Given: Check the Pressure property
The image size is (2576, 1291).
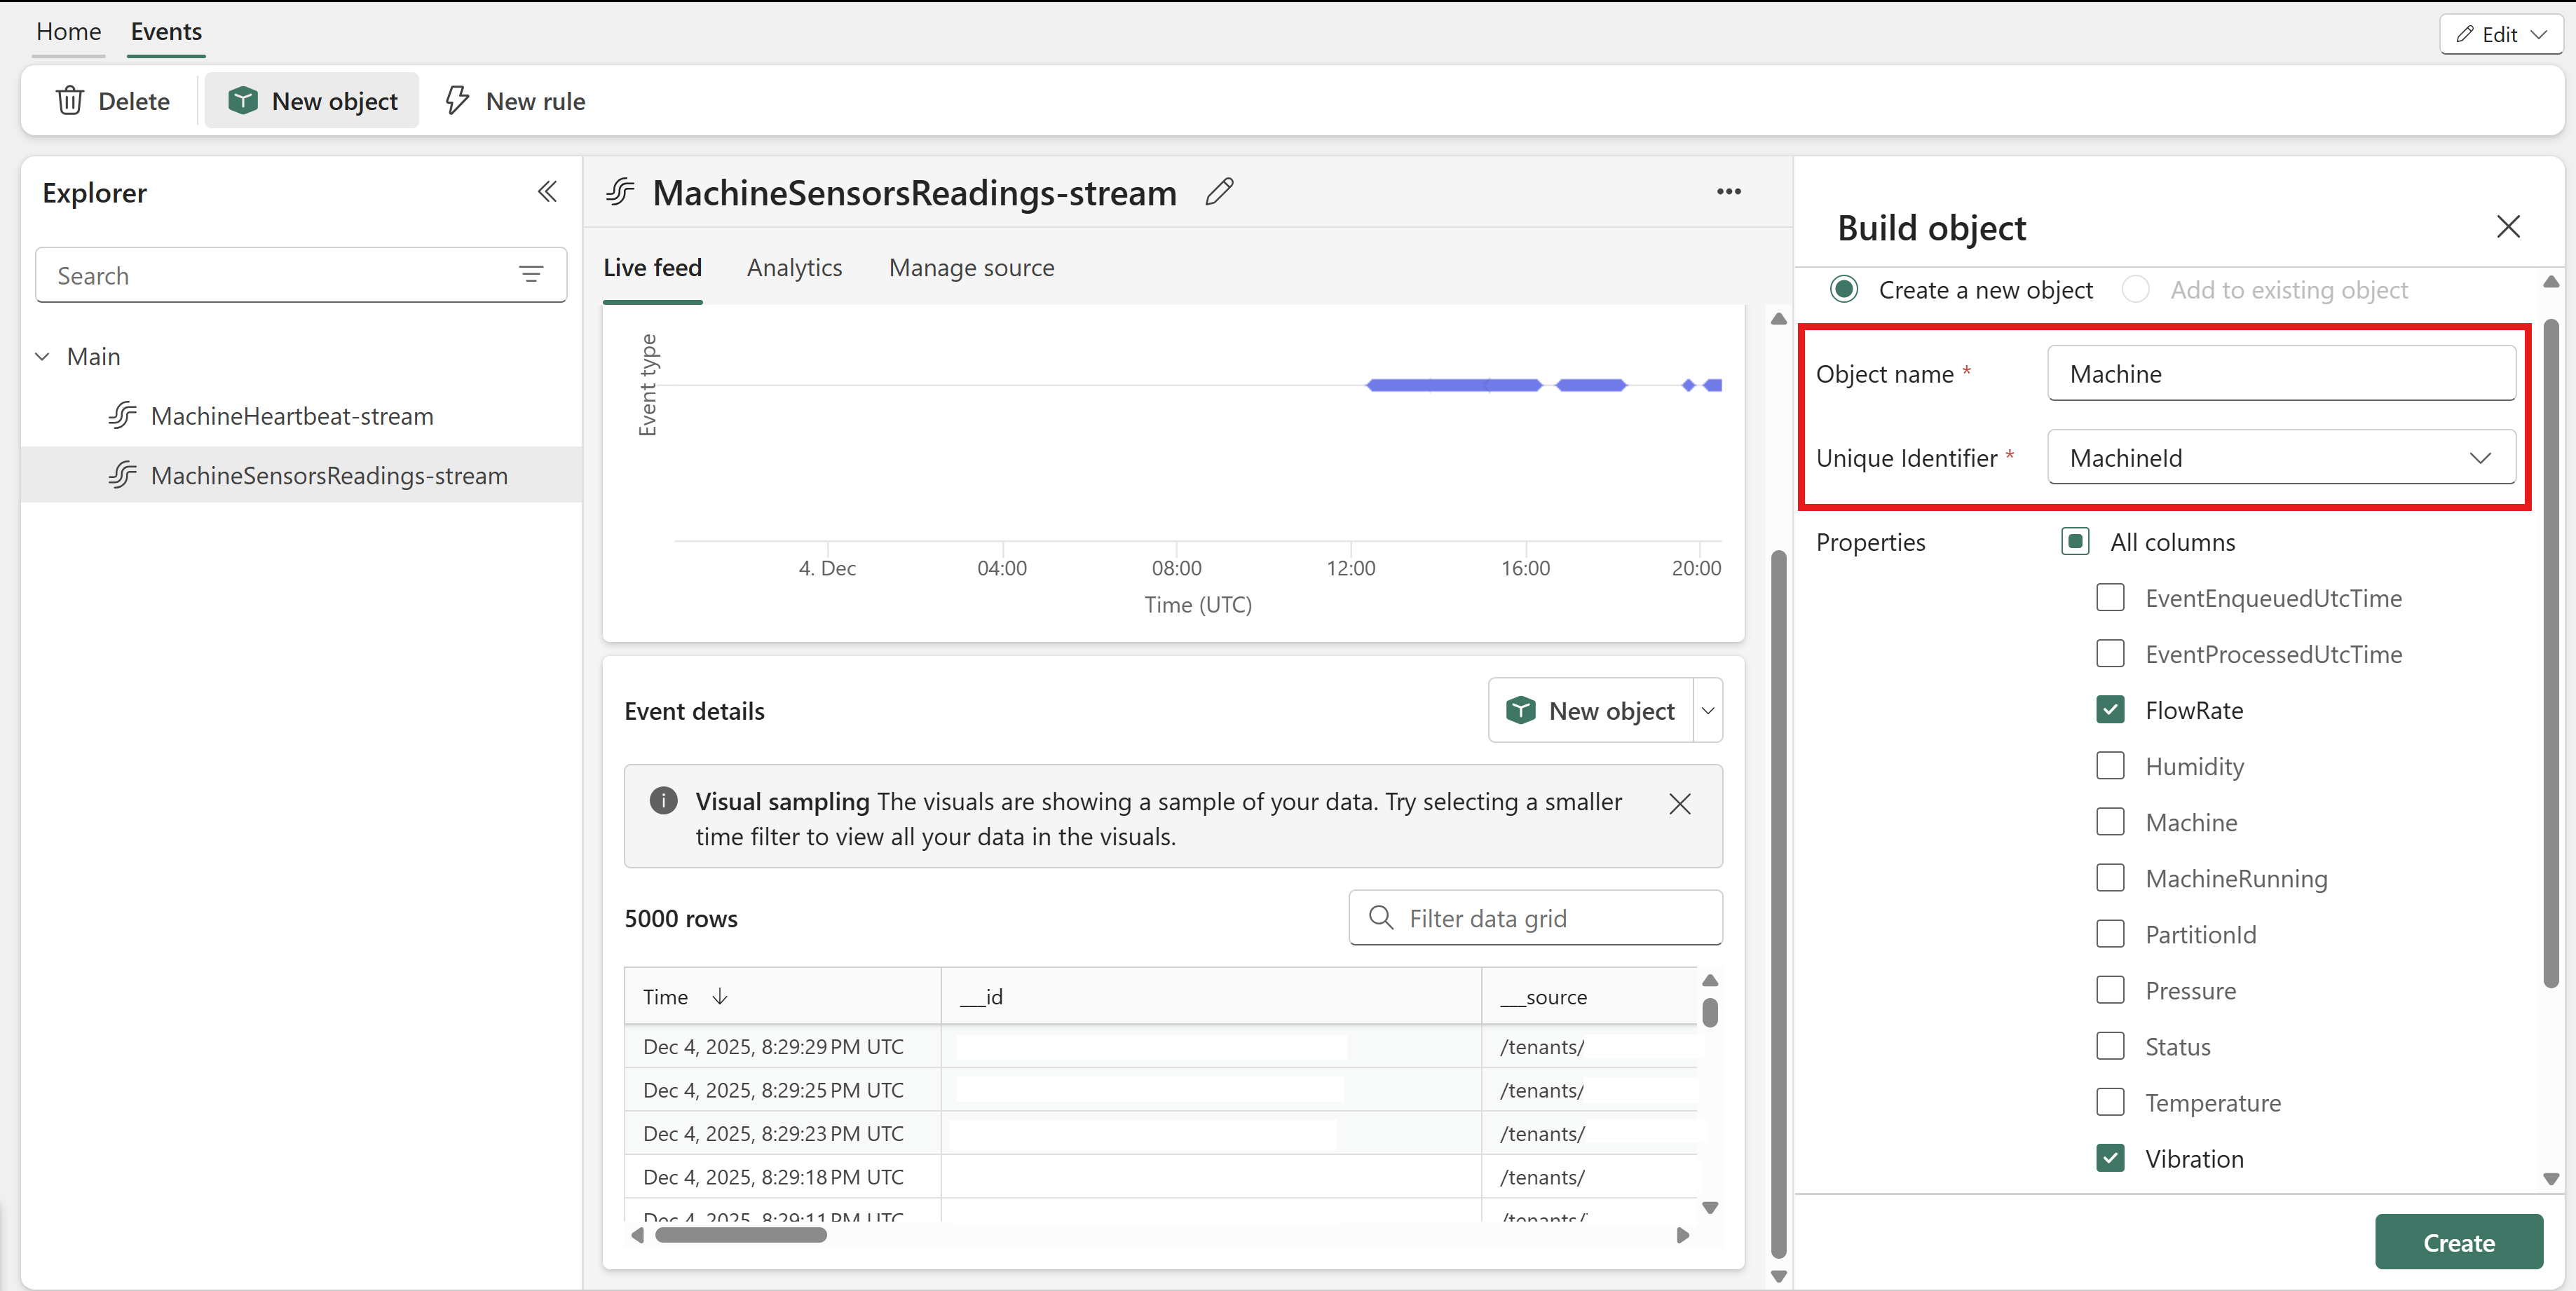Looking at the screenshot, I should 2110,990.
